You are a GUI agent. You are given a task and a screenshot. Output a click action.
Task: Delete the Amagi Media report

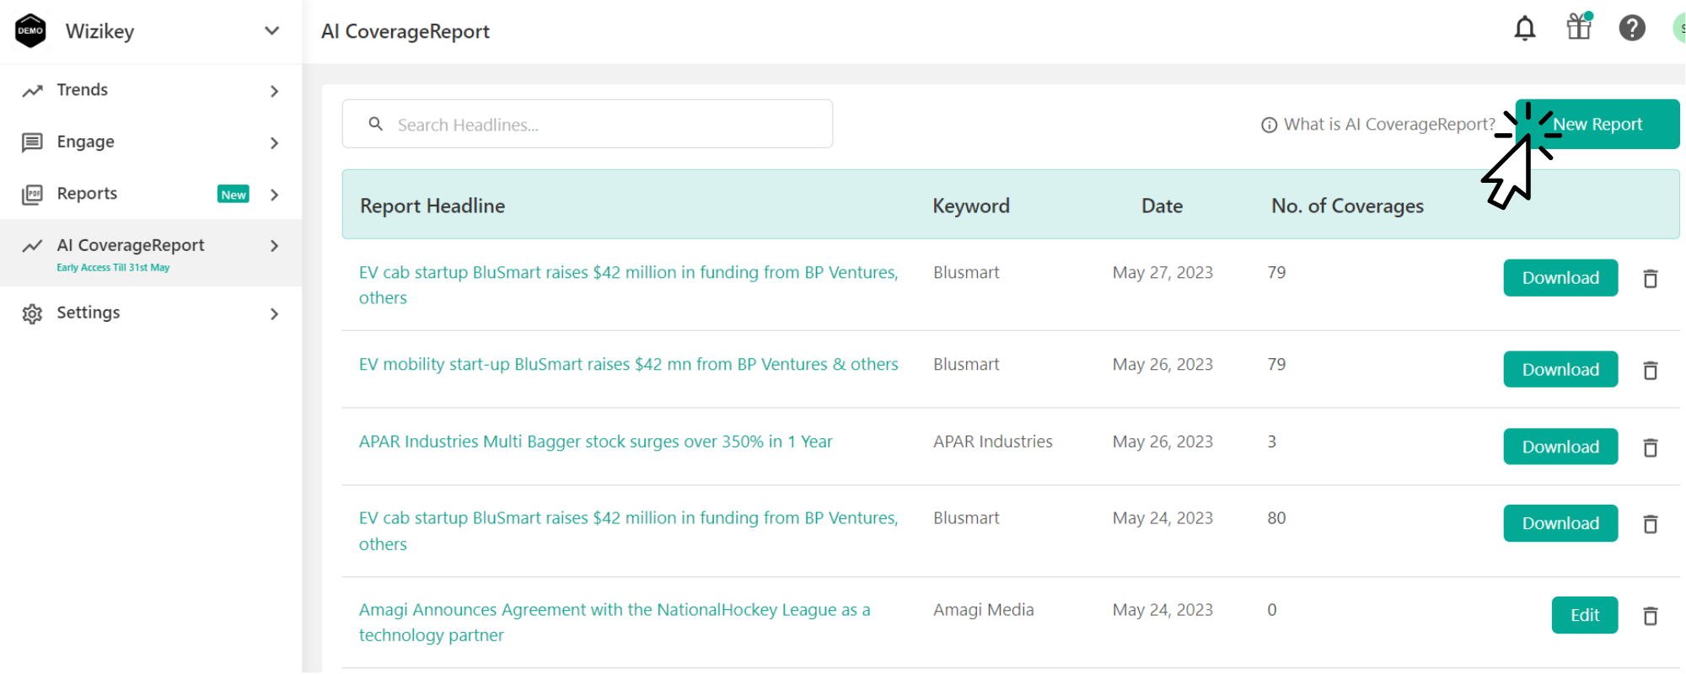point(1651,616)
